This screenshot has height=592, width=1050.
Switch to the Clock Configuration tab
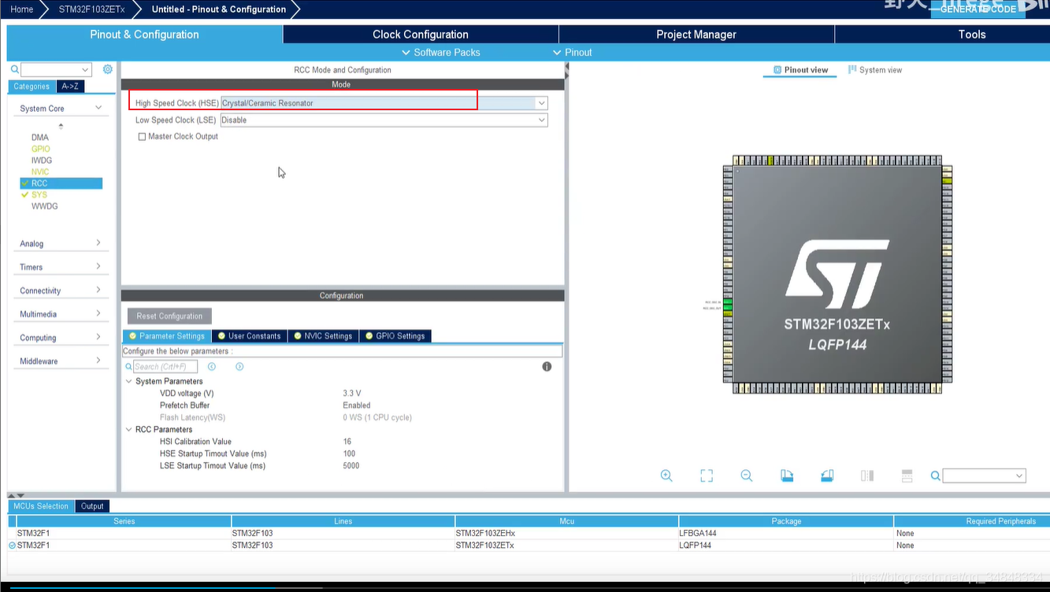421,35
